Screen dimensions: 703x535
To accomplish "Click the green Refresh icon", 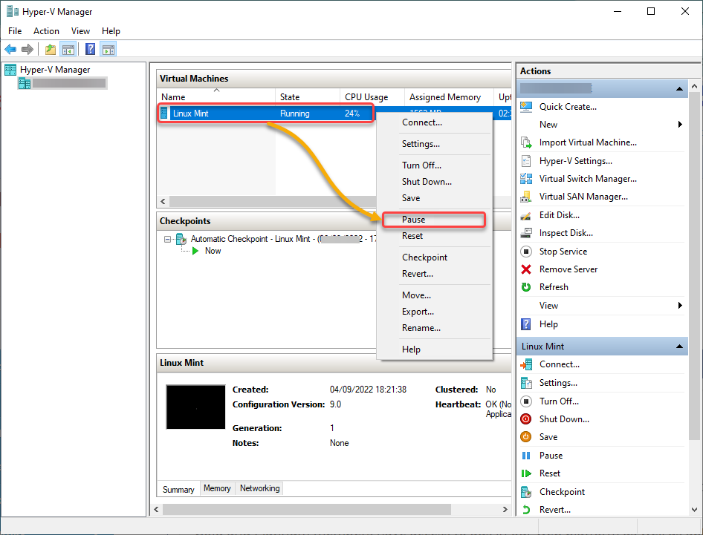I will (526, 287).
